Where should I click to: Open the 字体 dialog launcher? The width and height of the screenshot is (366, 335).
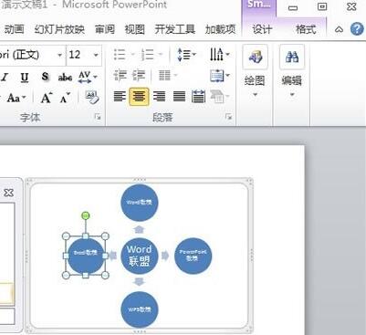tap(98, 117)
